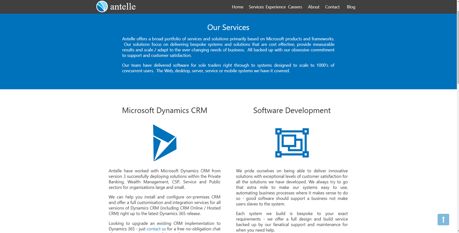Select Services in the navigation bar
459x233 pixels.
point(256,7)
